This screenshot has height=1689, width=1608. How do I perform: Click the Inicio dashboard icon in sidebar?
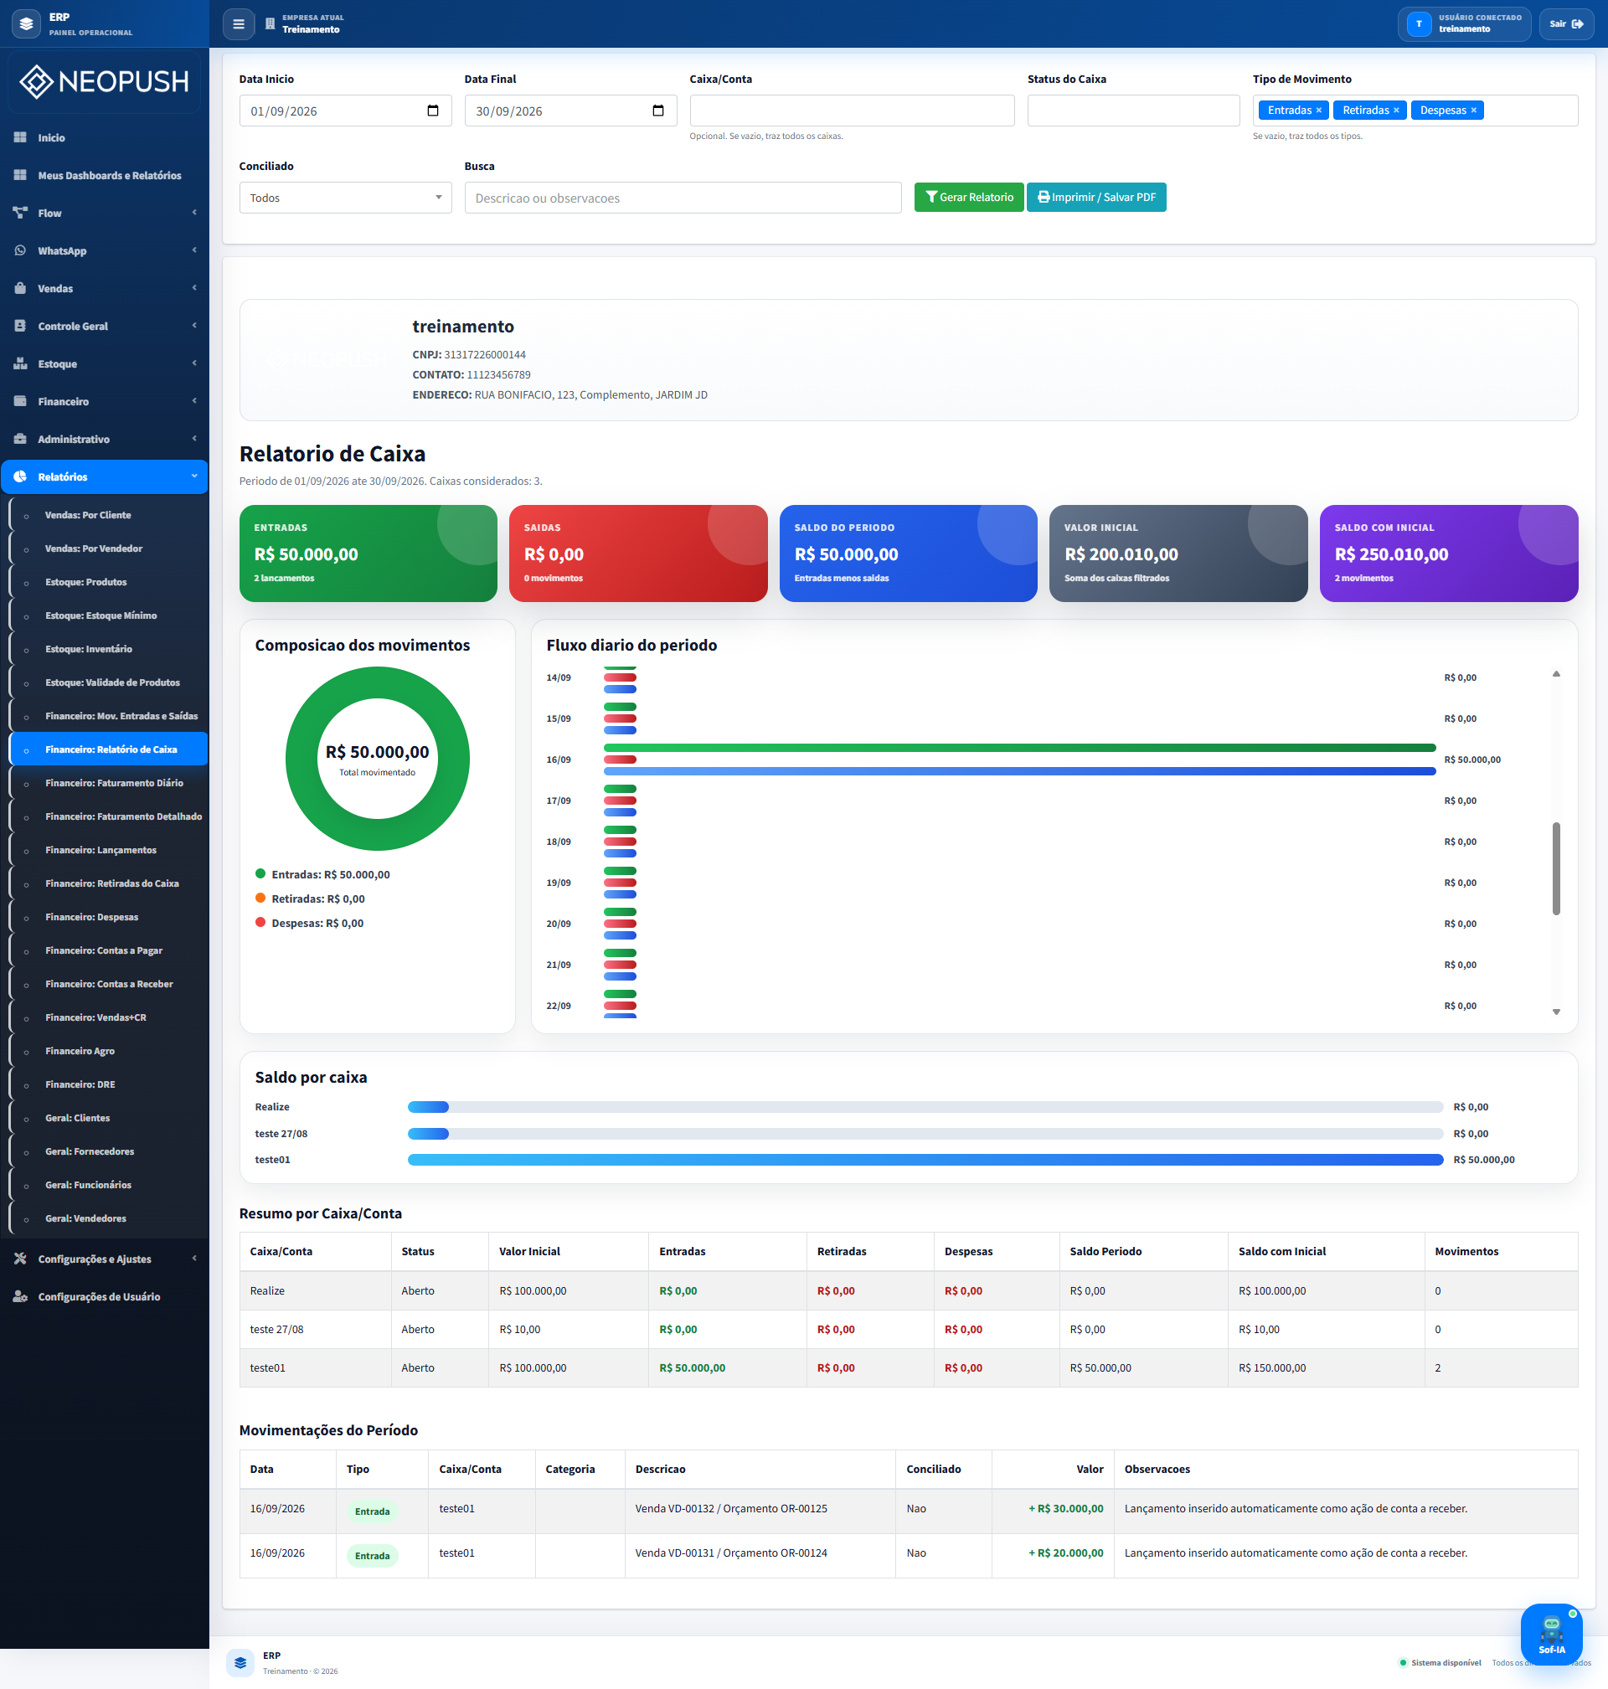coord(21,138)
